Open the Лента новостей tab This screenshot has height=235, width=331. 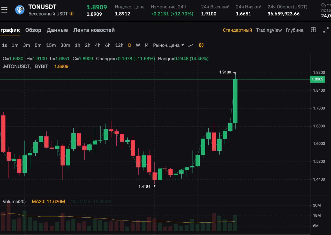point(94,30)
